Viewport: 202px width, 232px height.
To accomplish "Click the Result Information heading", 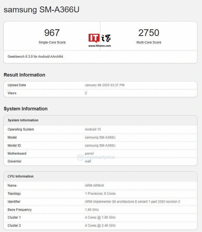I will [24, 75].
